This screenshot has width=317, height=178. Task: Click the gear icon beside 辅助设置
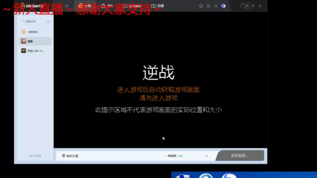(63, 155)
